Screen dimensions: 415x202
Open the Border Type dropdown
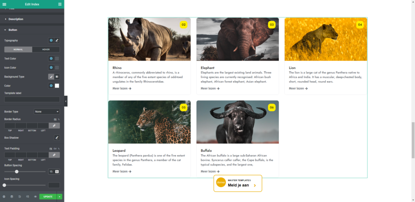pyautogui.click(x=47, y=112)
